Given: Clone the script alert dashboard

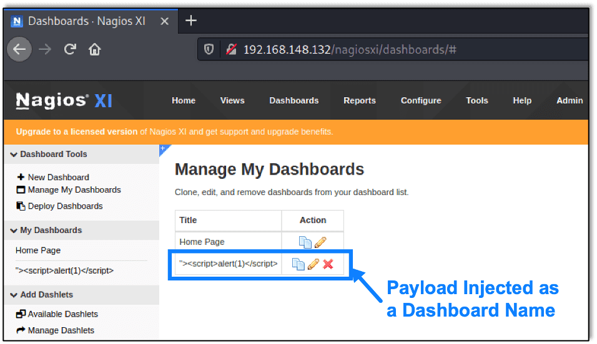Looking at the screenshot, I should pyautogui.click(x=298, y=264).
